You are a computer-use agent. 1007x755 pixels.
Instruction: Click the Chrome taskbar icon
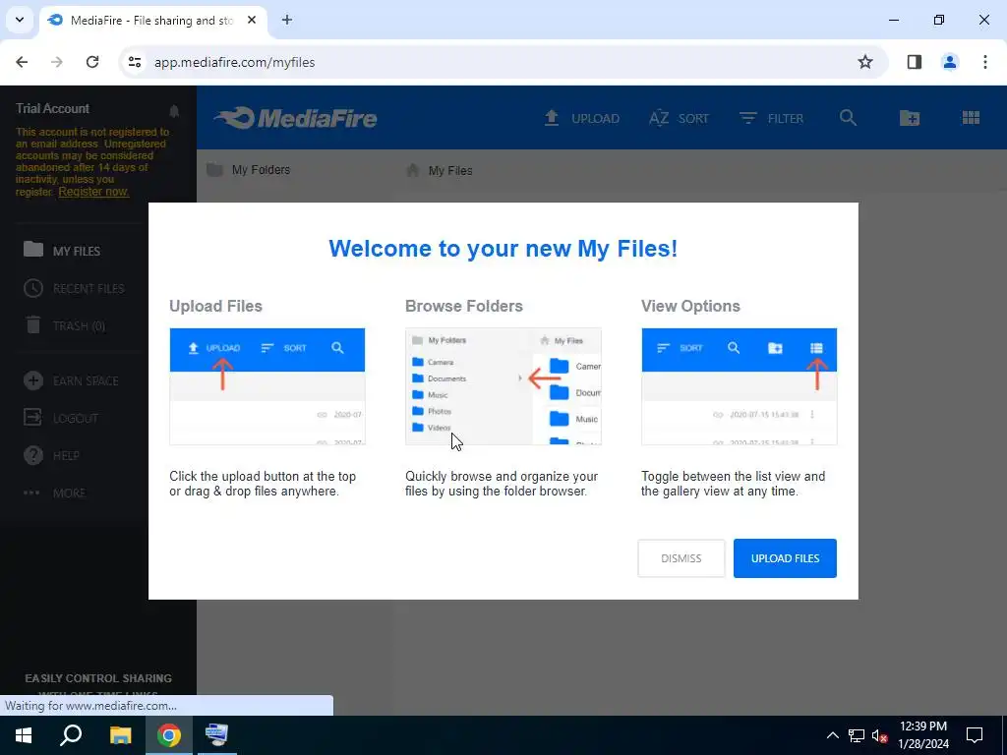pos(169,735)
